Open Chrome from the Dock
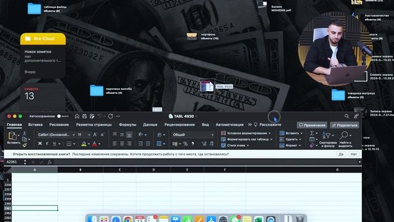 (x=127, y=220)
